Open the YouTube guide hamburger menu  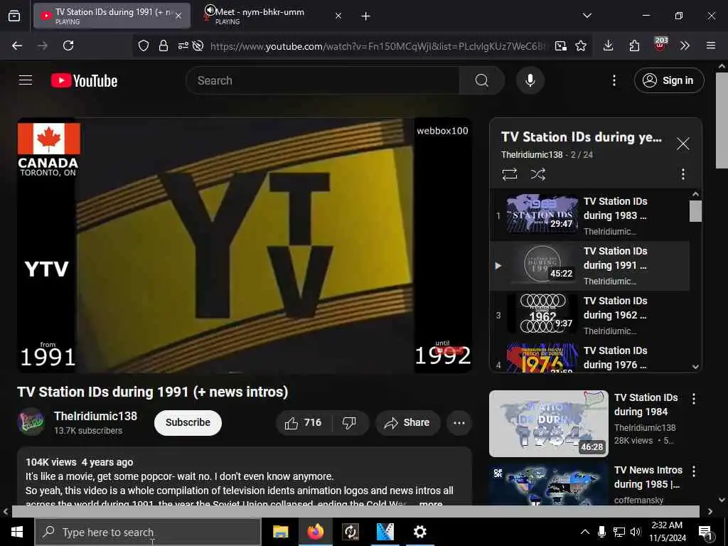(26, 80)
